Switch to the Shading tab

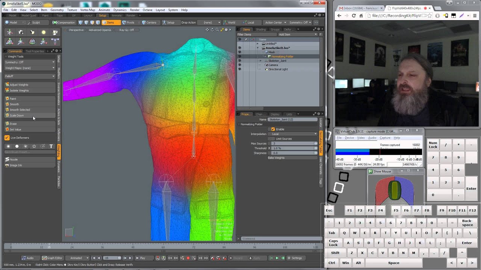click(260, 30)
